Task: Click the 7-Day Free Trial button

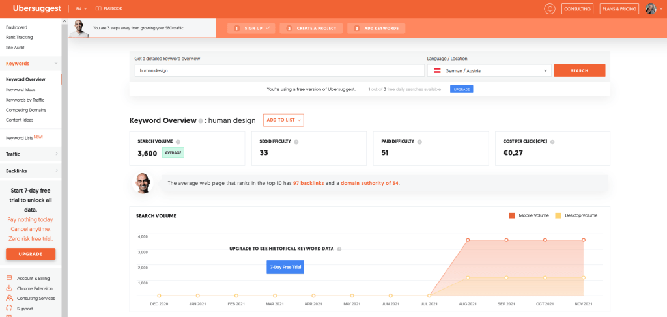Action: point(285,267)
